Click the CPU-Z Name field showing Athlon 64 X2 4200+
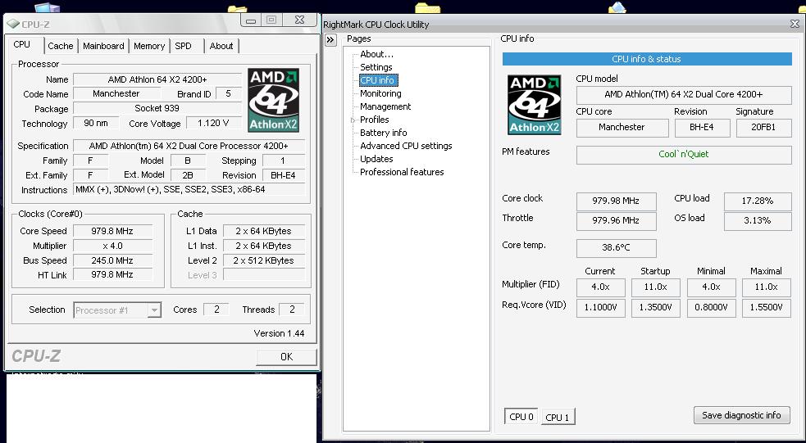The image size is (806, 443). [157, 79]
